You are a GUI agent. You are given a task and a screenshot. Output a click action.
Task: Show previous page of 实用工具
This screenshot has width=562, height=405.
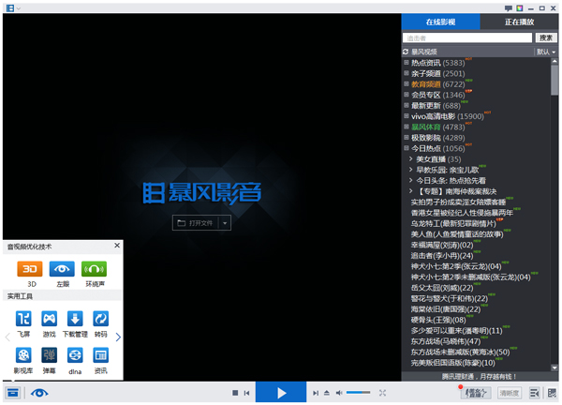pos(7,337)
